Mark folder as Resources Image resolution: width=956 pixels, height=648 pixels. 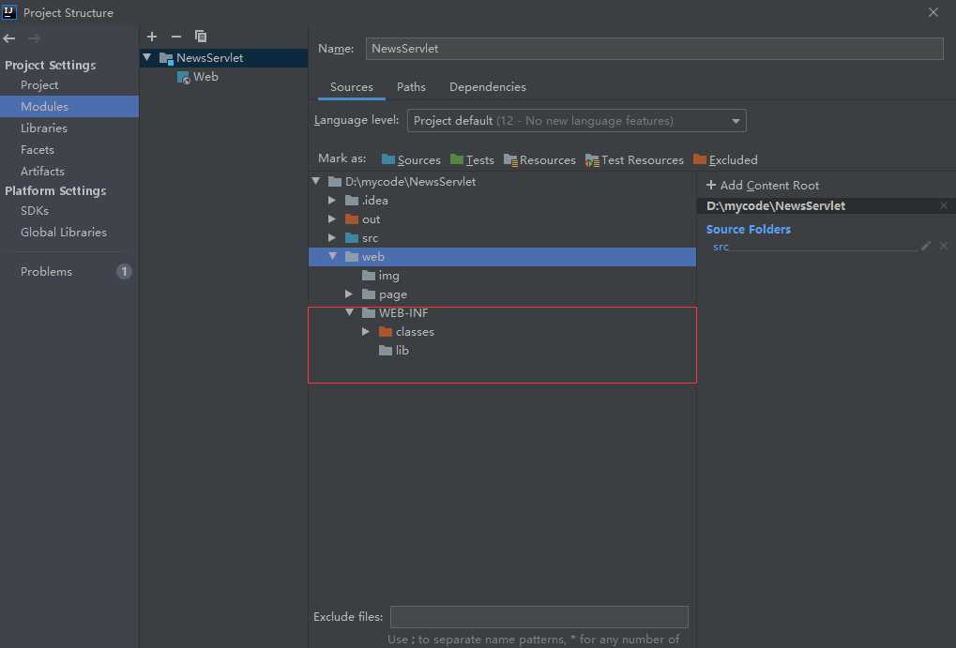[539, 159]
